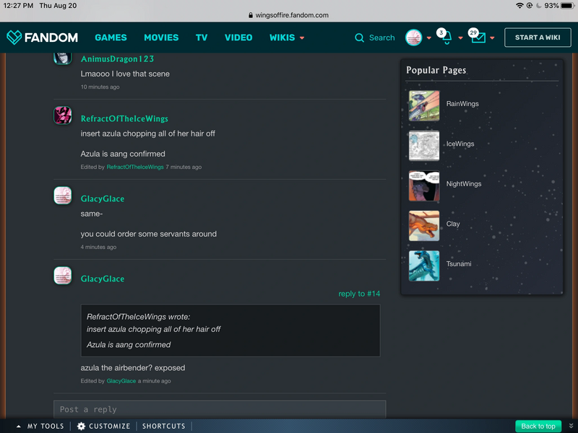Expand the My Tools menu
Image resolution: width=578 pixels, height=433 pixels.
coord(40,426)
